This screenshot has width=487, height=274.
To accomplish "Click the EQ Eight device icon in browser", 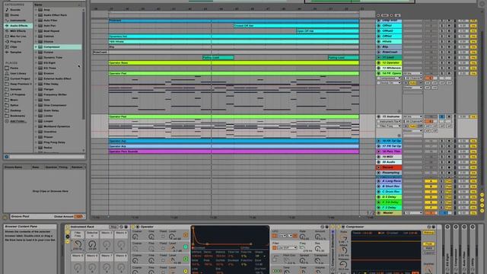I will pyautogui.click(x=40, y=62).
